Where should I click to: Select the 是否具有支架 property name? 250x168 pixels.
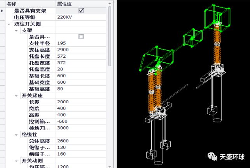[30, 11]
